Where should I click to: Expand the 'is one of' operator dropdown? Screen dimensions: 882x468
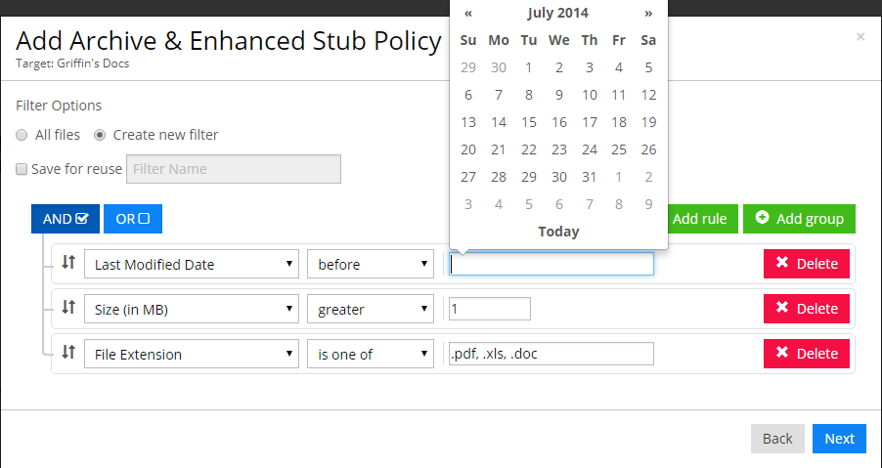tap(371, 354)
